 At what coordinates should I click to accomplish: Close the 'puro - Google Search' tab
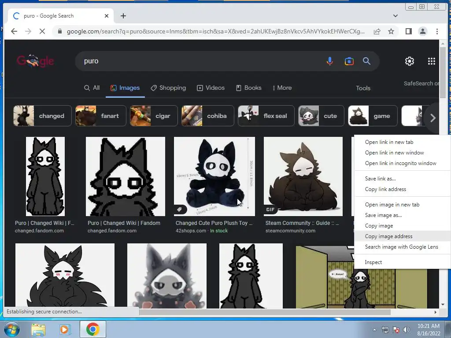click(107, 16)
